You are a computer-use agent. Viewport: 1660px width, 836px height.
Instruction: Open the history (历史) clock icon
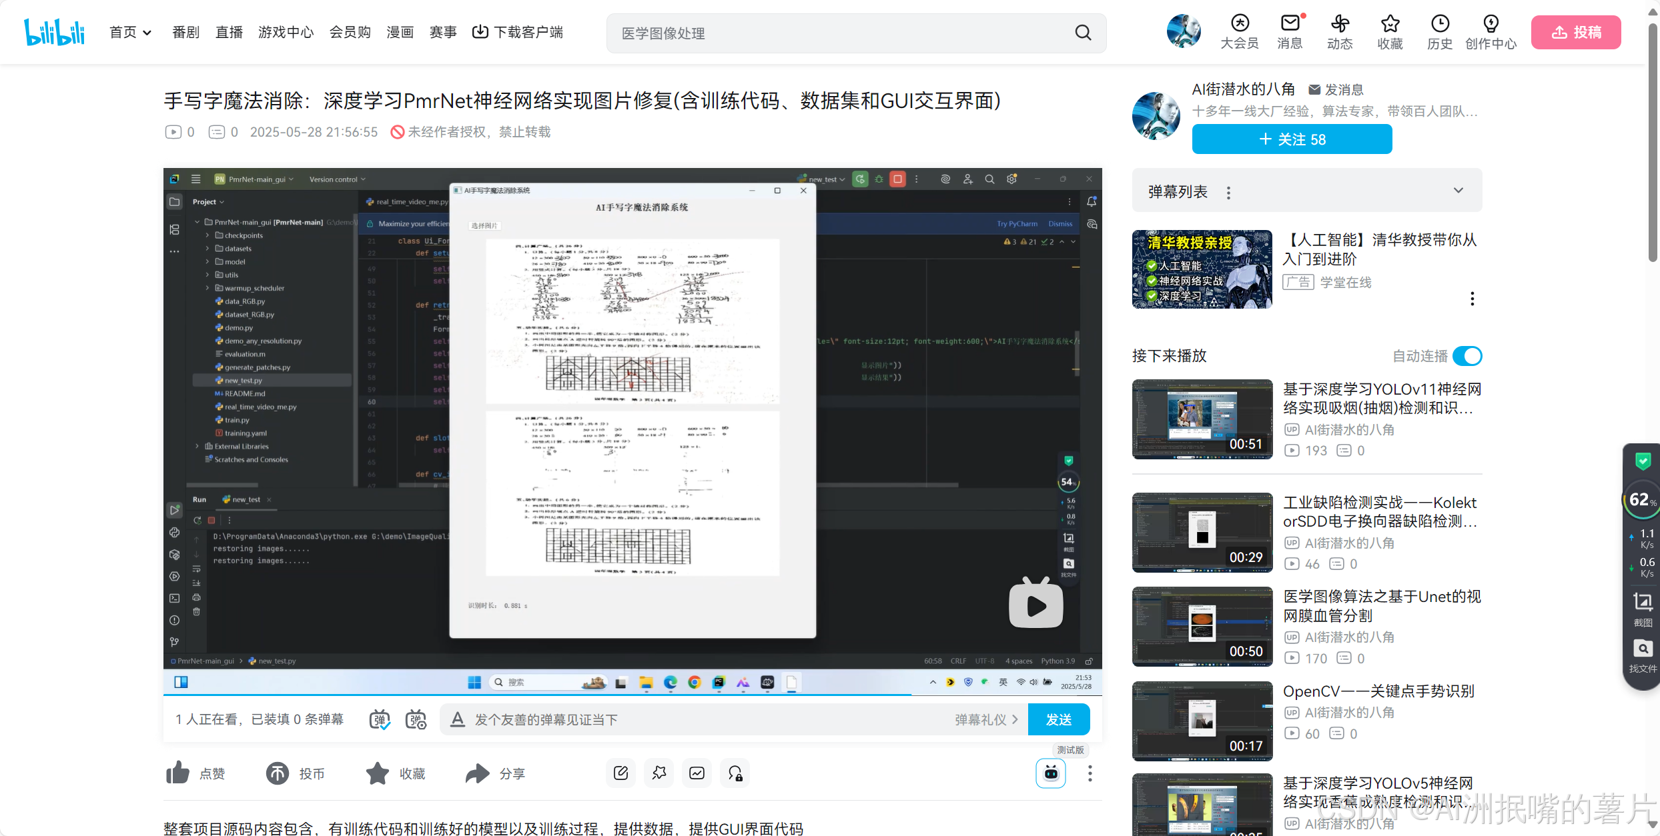(x=1440, y=25)
